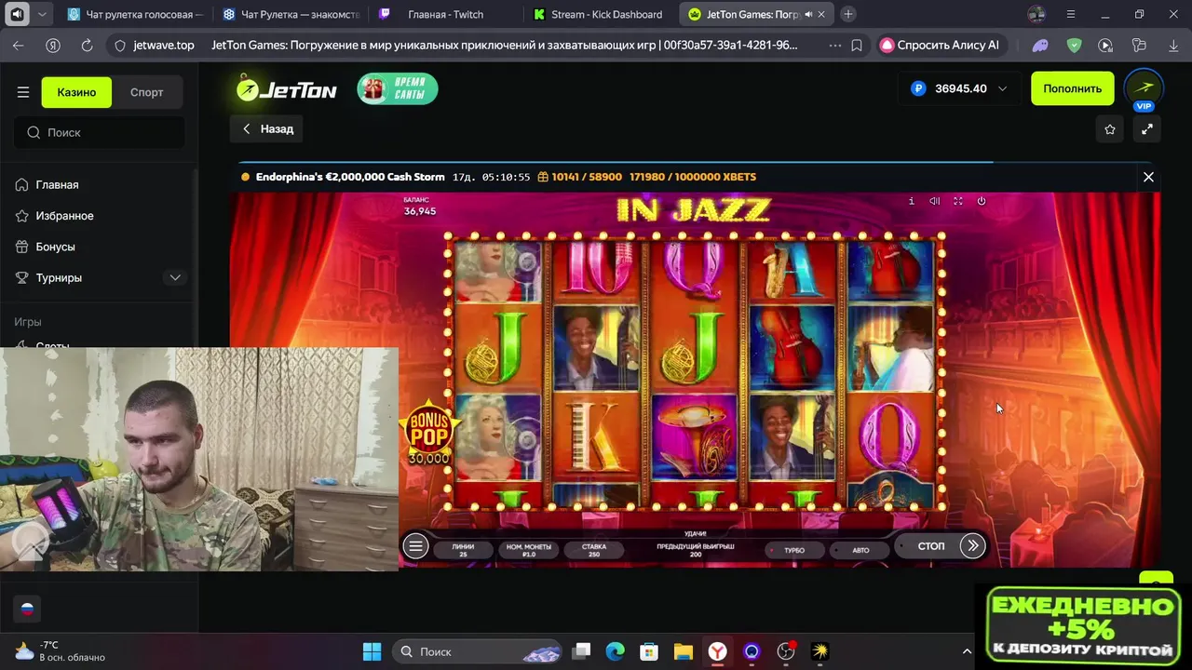Open balance 36945.40 dropdown
Viewport: 1192px width, 670px height.
click(x=959, y=88)
